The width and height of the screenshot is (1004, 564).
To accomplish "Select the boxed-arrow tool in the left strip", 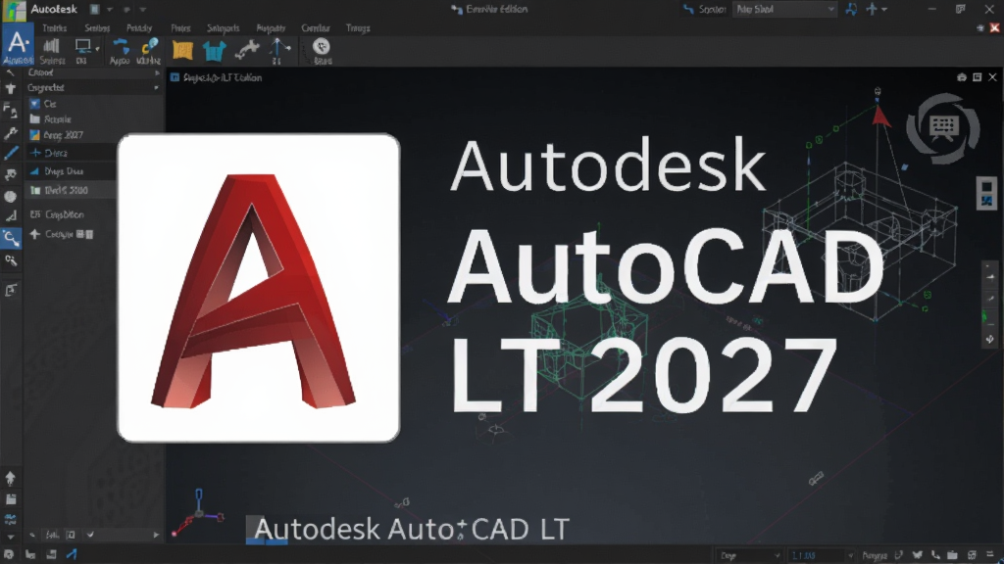I will (11, 290).
